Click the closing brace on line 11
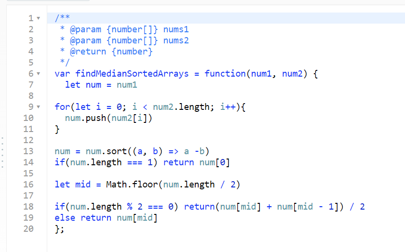Screen dimensions: 405x252 (x=57, y=129)
